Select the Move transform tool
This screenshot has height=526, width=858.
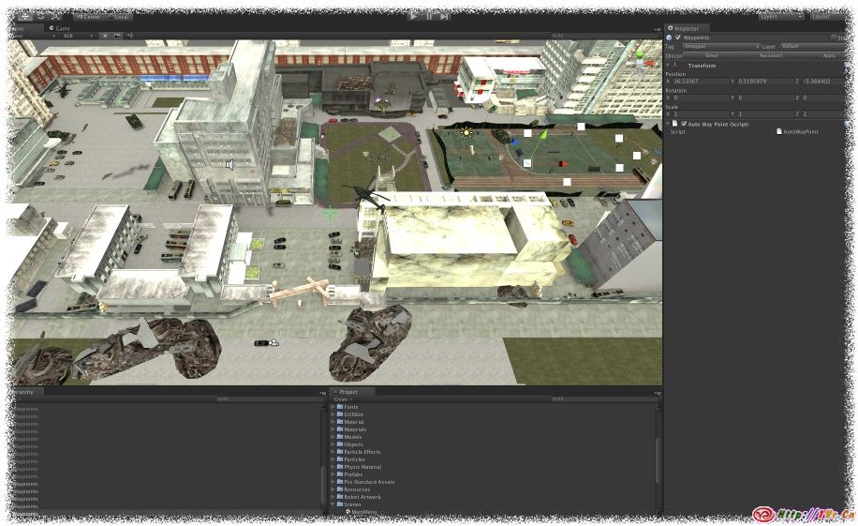(x=25, y=16)
